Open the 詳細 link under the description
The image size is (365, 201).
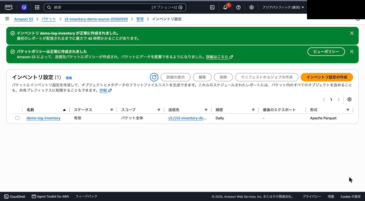tap(105, 90)
